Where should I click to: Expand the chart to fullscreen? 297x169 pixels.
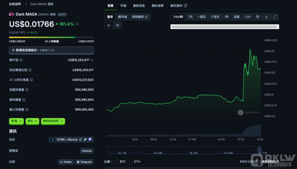pyautogui.click(x=275, y=17)
